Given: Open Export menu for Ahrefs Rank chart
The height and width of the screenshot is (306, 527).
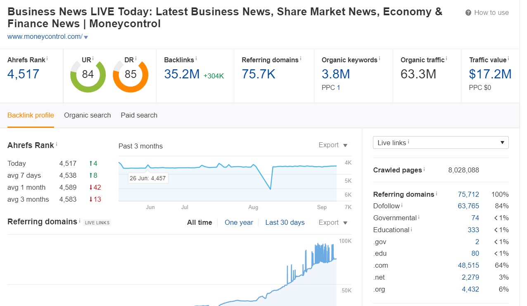Looking at the screenshot, I should 333,145.
